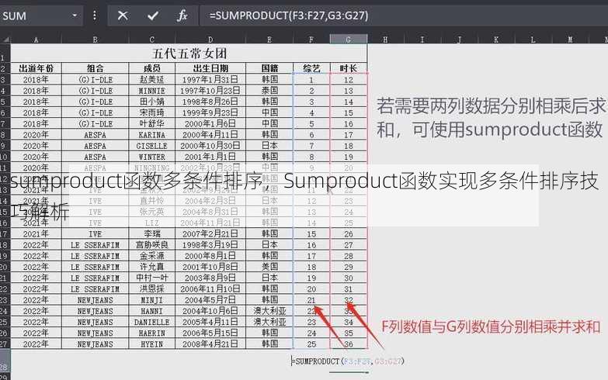Select column C header
Viewport: 608px width, 380px height.
tap(151, 40)
